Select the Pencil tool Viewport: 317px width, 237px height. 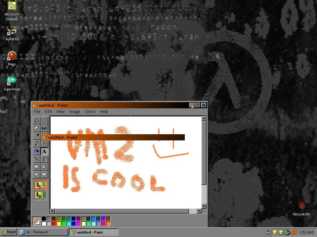click(37, 143)
